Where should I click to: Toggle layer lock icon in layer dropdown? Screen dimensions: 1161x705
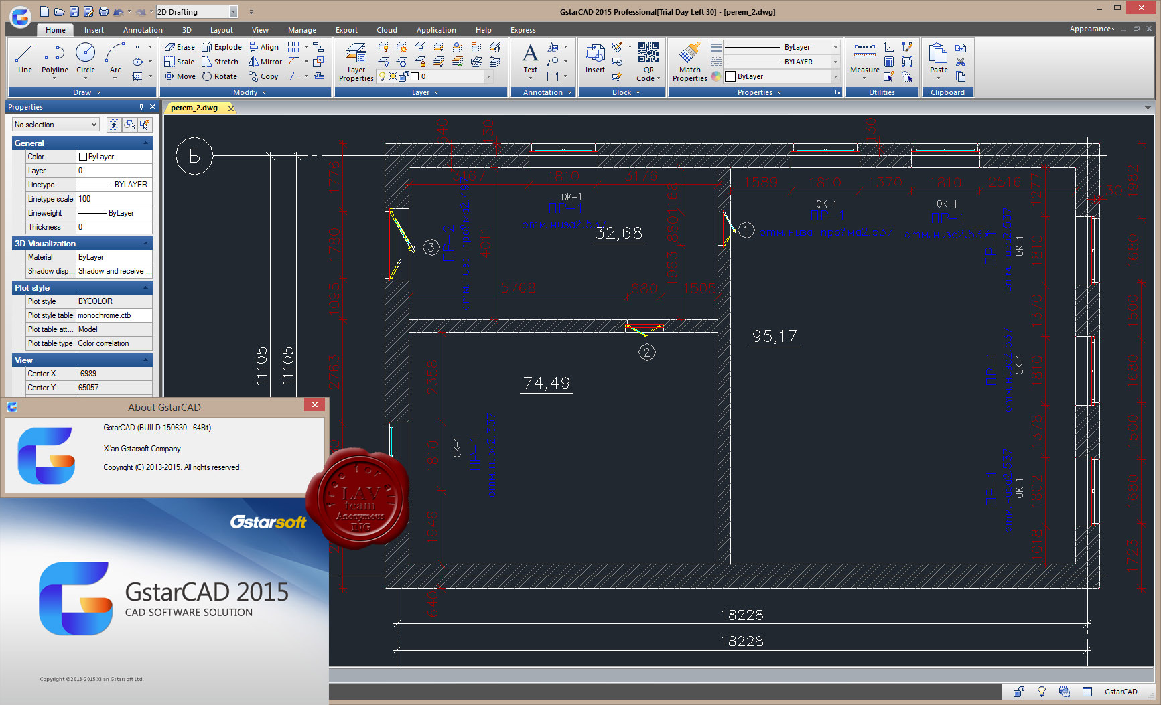click(x=404, y=76)
